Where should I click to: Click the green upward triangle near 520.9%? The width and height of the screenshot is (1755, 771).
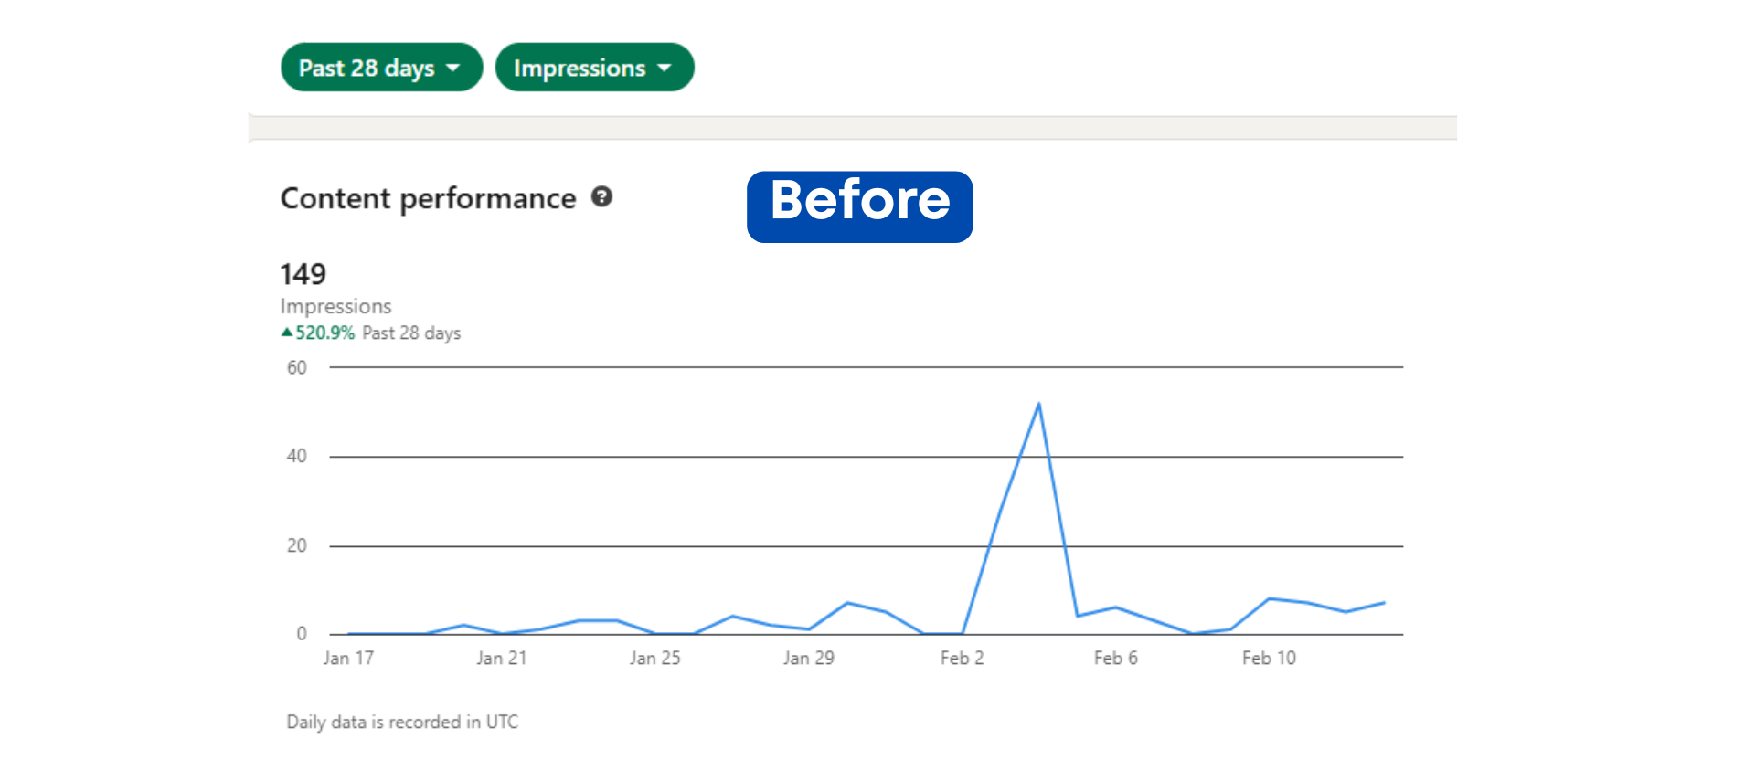point(287,333)
